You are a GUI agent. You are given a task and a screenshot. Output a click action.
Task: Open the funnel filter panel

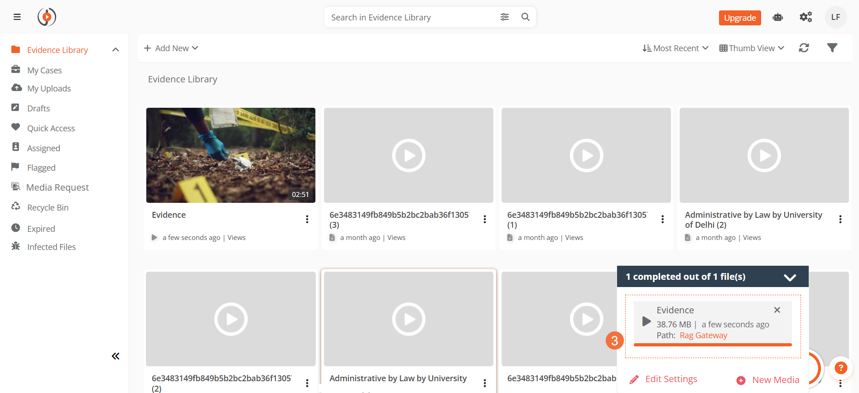[x=832, y=48]
